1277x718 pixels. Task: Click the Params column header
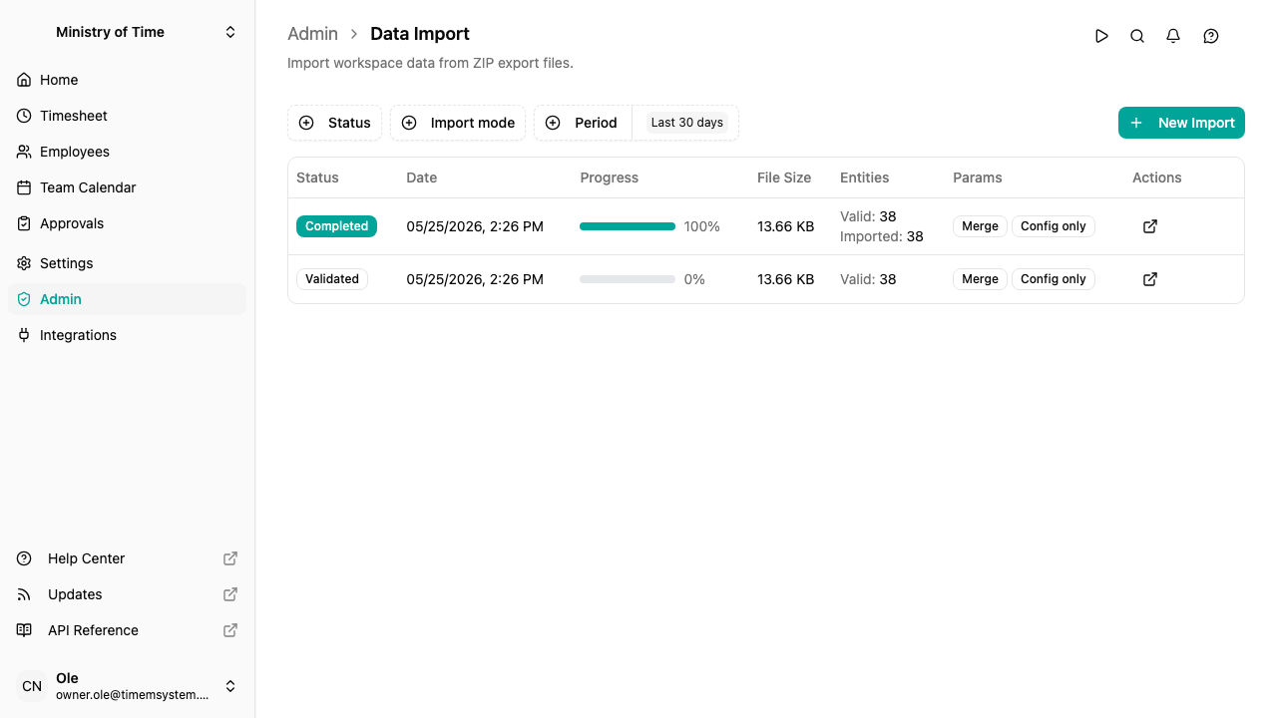978,178
